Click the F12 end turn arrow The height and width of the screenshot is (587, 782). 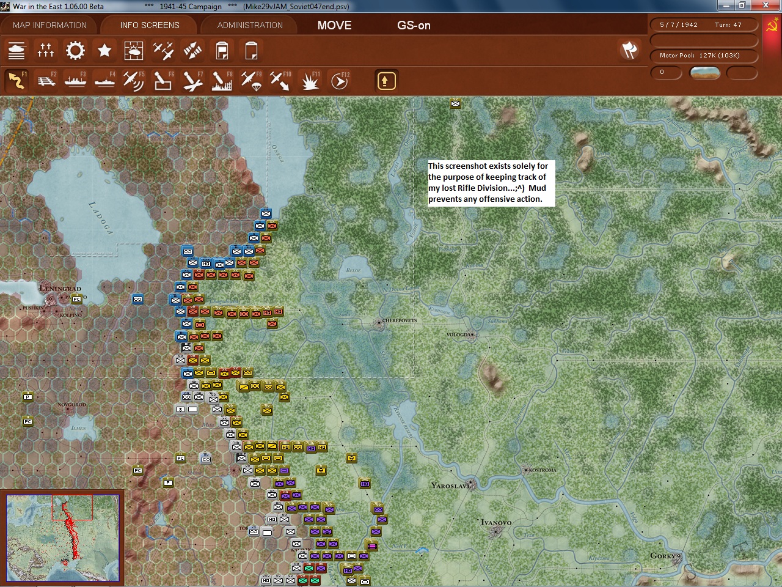[339, 80]
